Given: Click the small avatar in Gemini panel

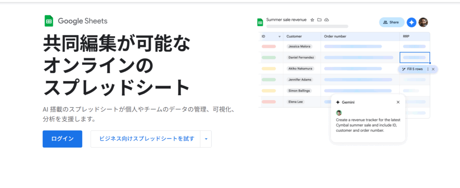Looking at the screenshot, I should coord(339,113).
